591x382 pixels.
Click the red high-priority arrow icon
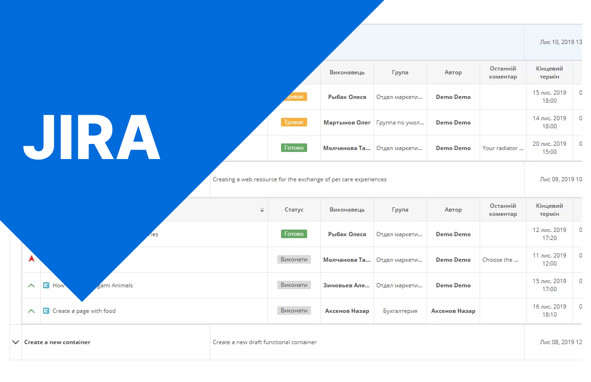coord(32,259)
